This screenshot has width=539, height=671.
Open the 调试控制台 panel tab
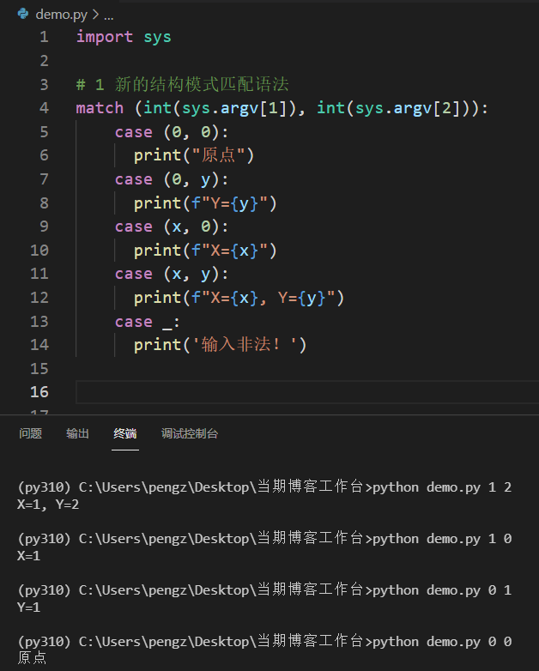190,433
